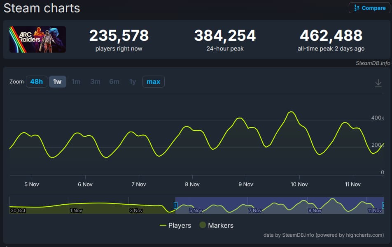Viewport: 392px width, 247px height.
Task: Click the SteamDB.info watermark text
Action: 373,63
